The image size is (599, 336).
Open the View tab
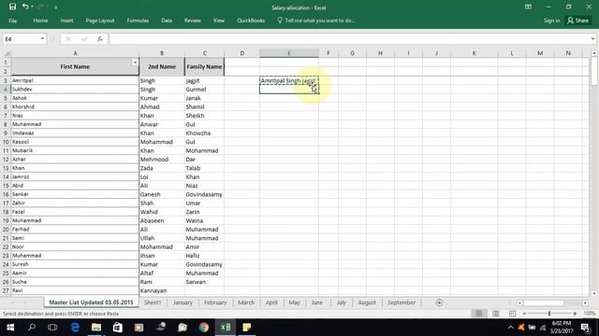219,21
